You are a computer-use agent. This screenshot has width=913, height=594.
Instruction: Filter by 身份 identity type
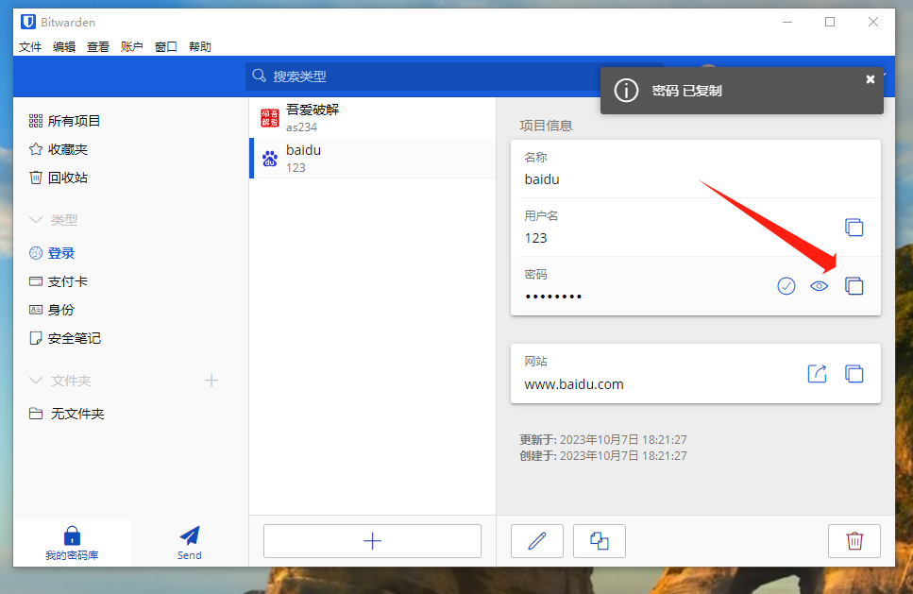click(52, 310)
